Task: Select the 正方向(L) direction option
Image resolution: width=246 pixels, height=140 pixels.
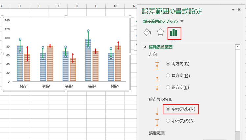Action: [x=168, y=87]
